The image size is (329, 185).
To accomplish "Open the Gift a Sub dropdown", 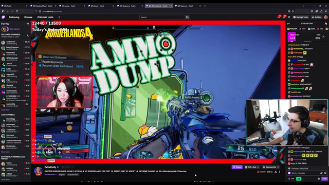I will point(252,167).
